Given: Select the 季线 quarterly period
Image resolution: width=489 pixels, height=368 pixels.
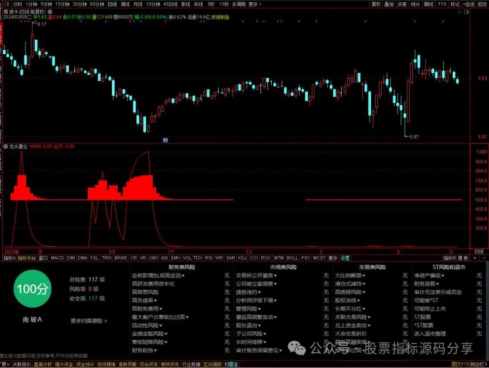Looking at the screenshot, I should pos(186,4).
